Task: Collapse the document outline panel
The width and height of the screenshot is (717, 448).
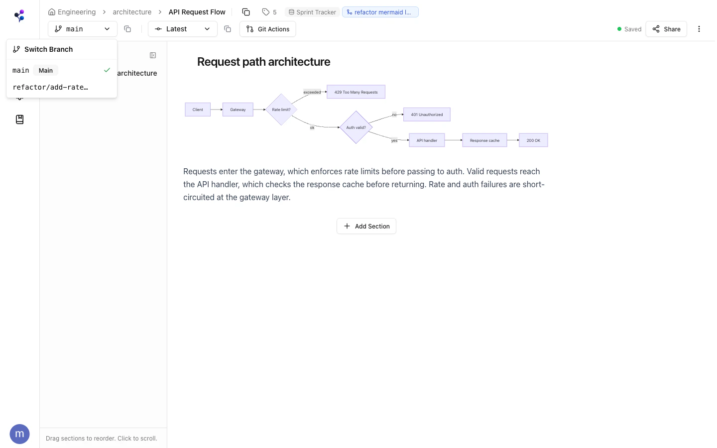Action: [x=153, y=55]
